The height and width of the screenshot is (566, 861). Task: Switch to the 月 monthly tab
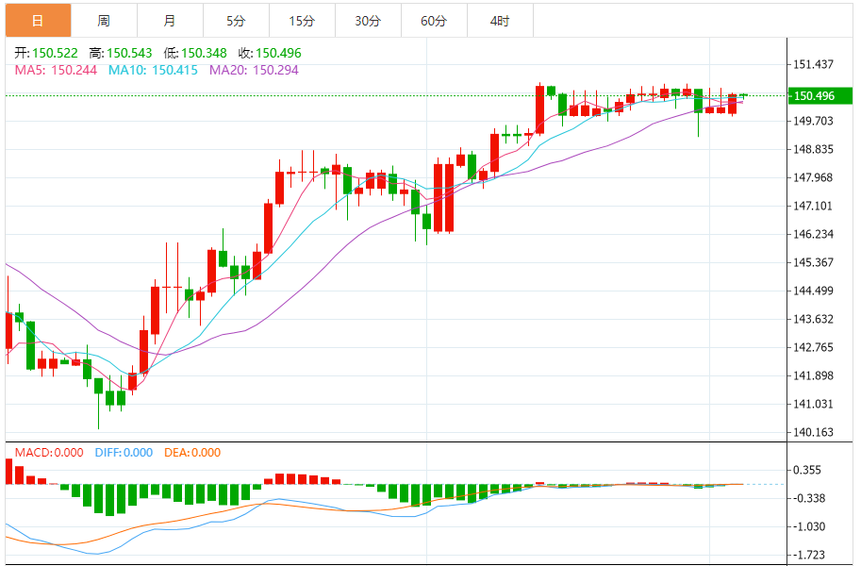click(x=171, y=21)
